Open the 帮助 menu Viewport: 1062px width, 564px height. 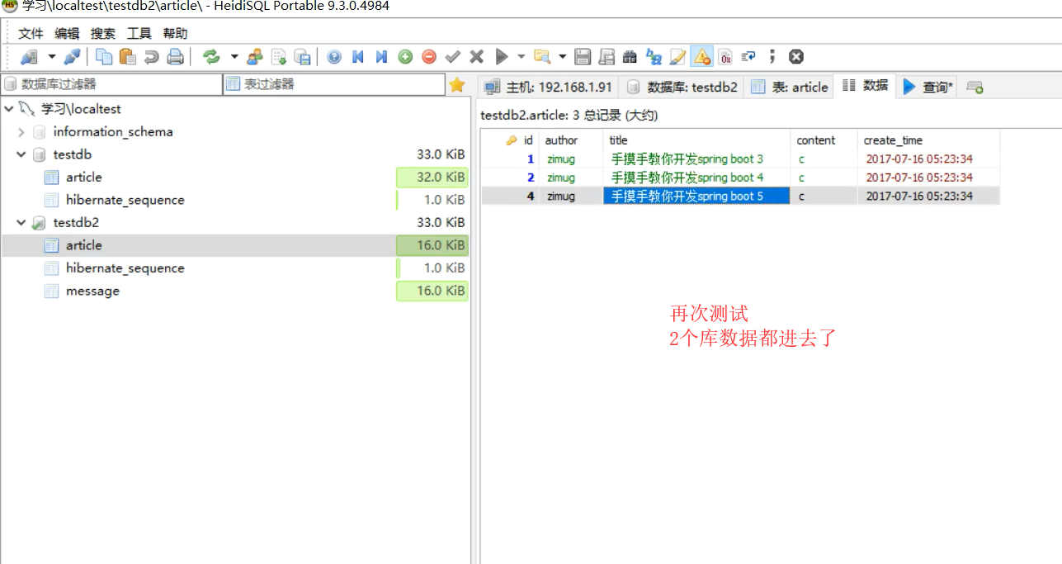[175, 34]
